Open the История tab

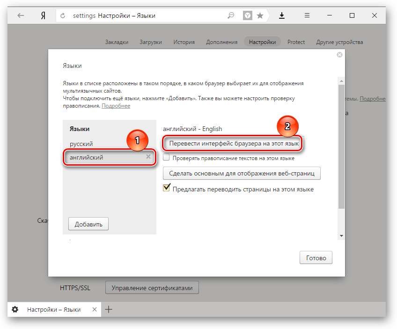coord(184,42)
